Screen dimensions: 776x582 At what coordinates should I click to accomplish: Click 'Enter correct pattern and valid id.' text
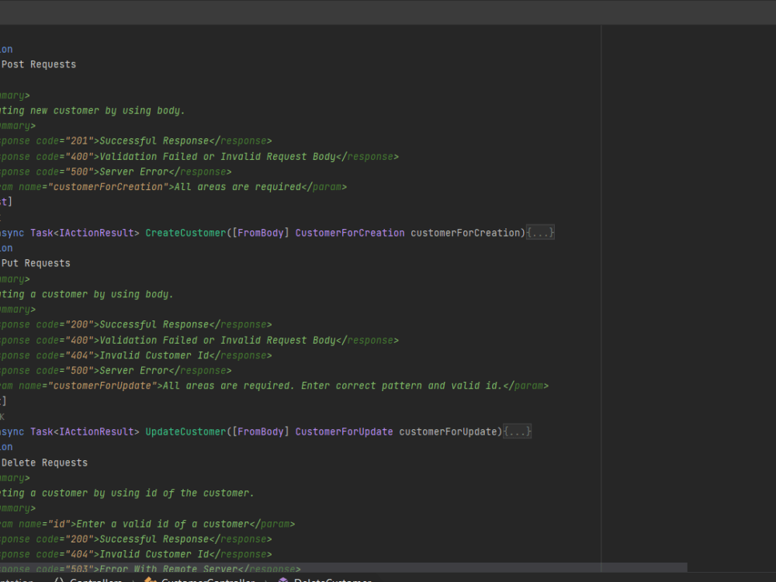[401, 386]
